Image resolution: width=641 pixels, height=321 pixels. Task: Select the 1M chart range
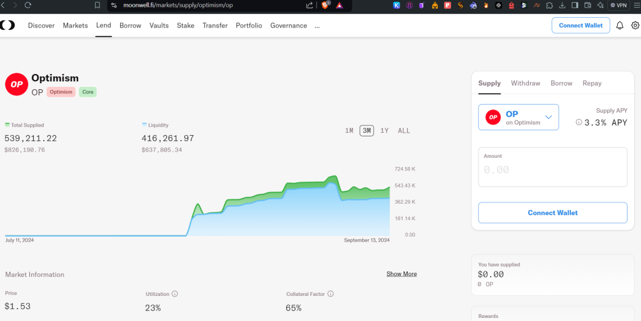[x=349, y=130]
